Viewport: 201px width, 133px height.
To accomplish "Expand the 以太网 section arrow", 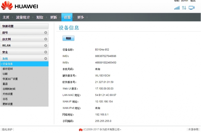I will [x=46, y=39].
